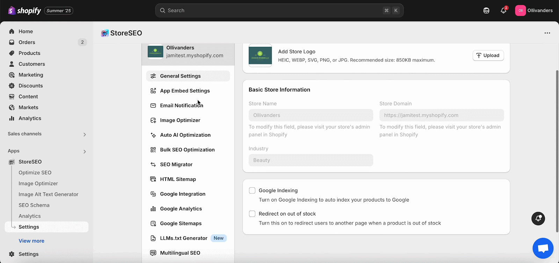Viewport: 559px width, 263px height.
Task: Expand the Apps section chevron
Action: pos(85,151)
